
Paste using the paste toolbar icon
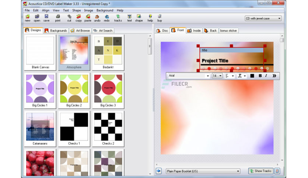coord(88,18)
